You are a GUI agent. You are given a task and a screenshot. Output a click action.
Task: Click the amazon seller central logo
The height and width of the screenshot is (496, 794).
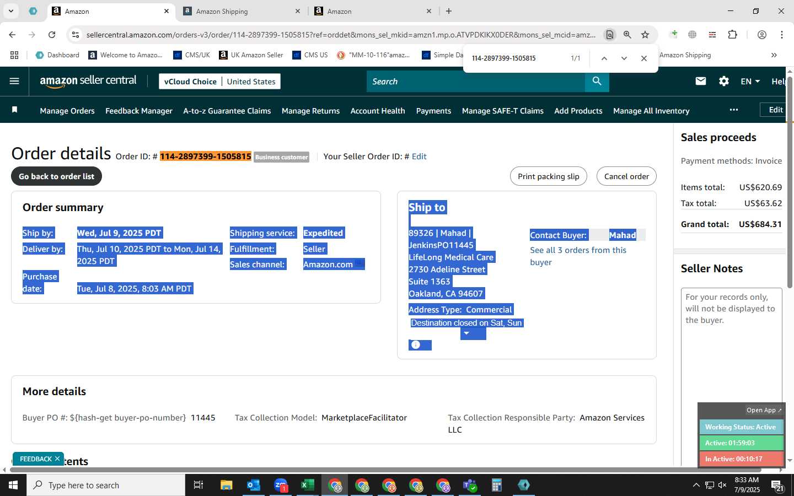point(88,81)
